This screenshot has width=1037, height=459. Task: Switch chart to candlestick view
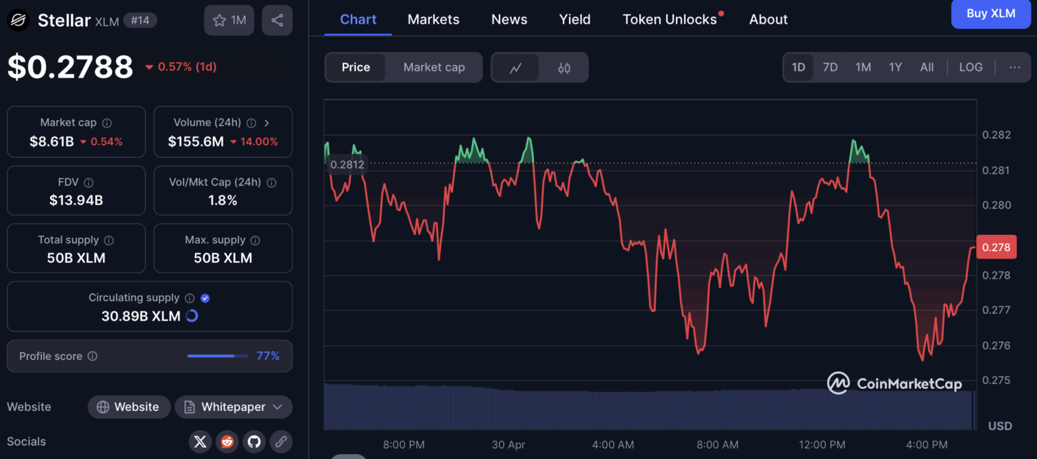tap(563, 67)
